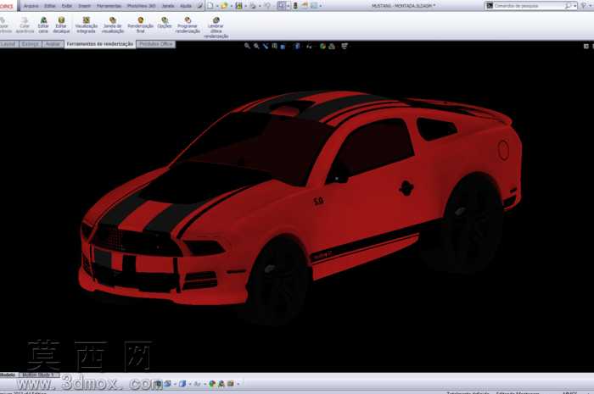
Task: Switch to Esboço tab
Action: (31, 44)
